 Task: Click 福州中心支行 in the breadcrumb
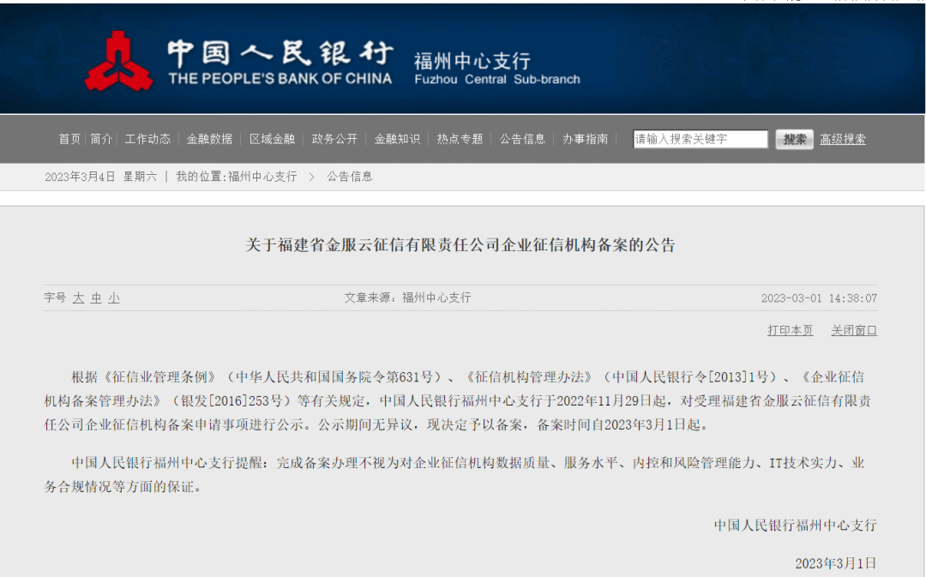click(x=262, y=177)
